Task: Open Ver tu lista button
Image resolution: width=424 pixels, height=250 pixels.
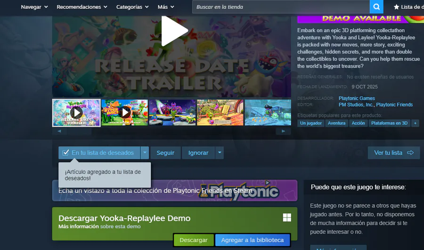Action: point(394,153)
